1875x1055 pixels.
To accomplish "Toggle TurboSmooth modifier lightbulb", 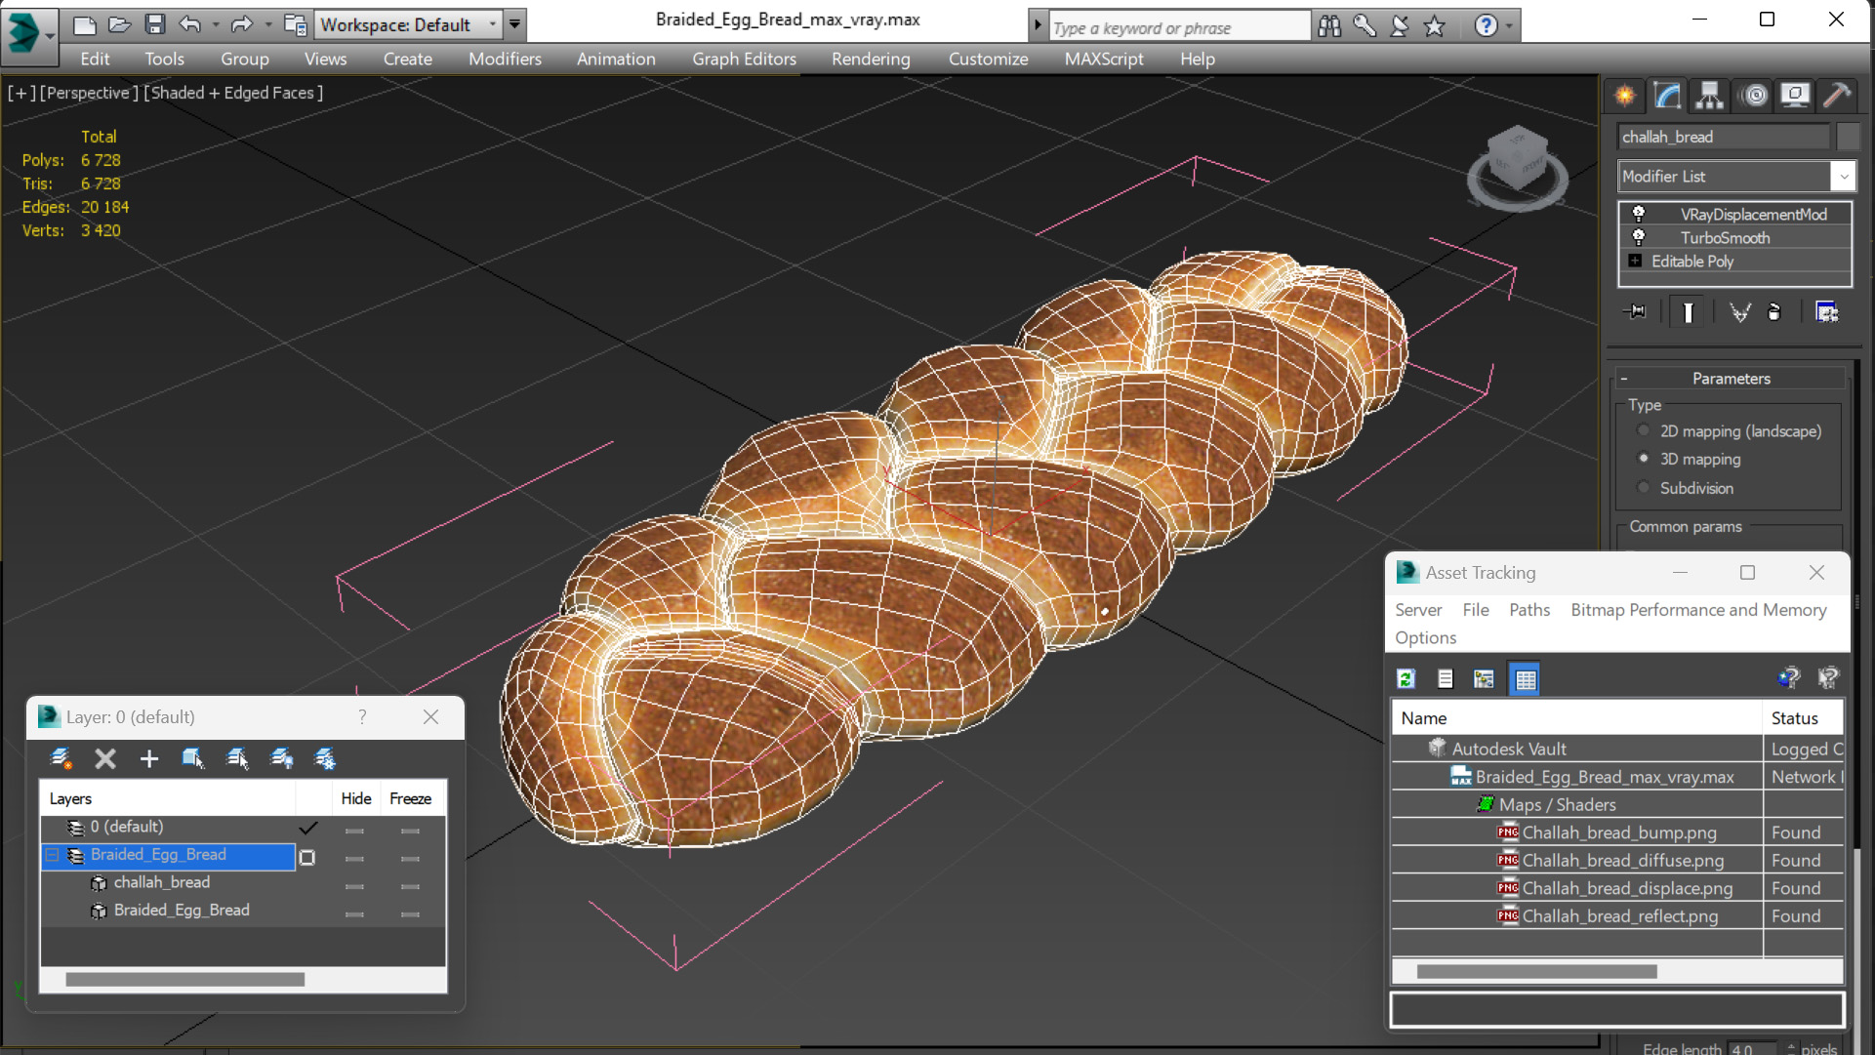I will coord(1639,237).
